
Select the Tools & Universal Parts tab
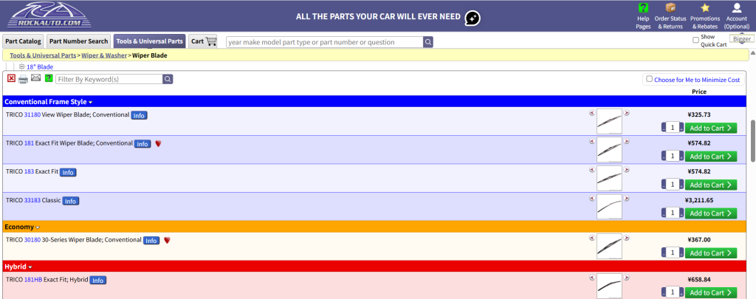pyautogui.click(x=149, y=41)
